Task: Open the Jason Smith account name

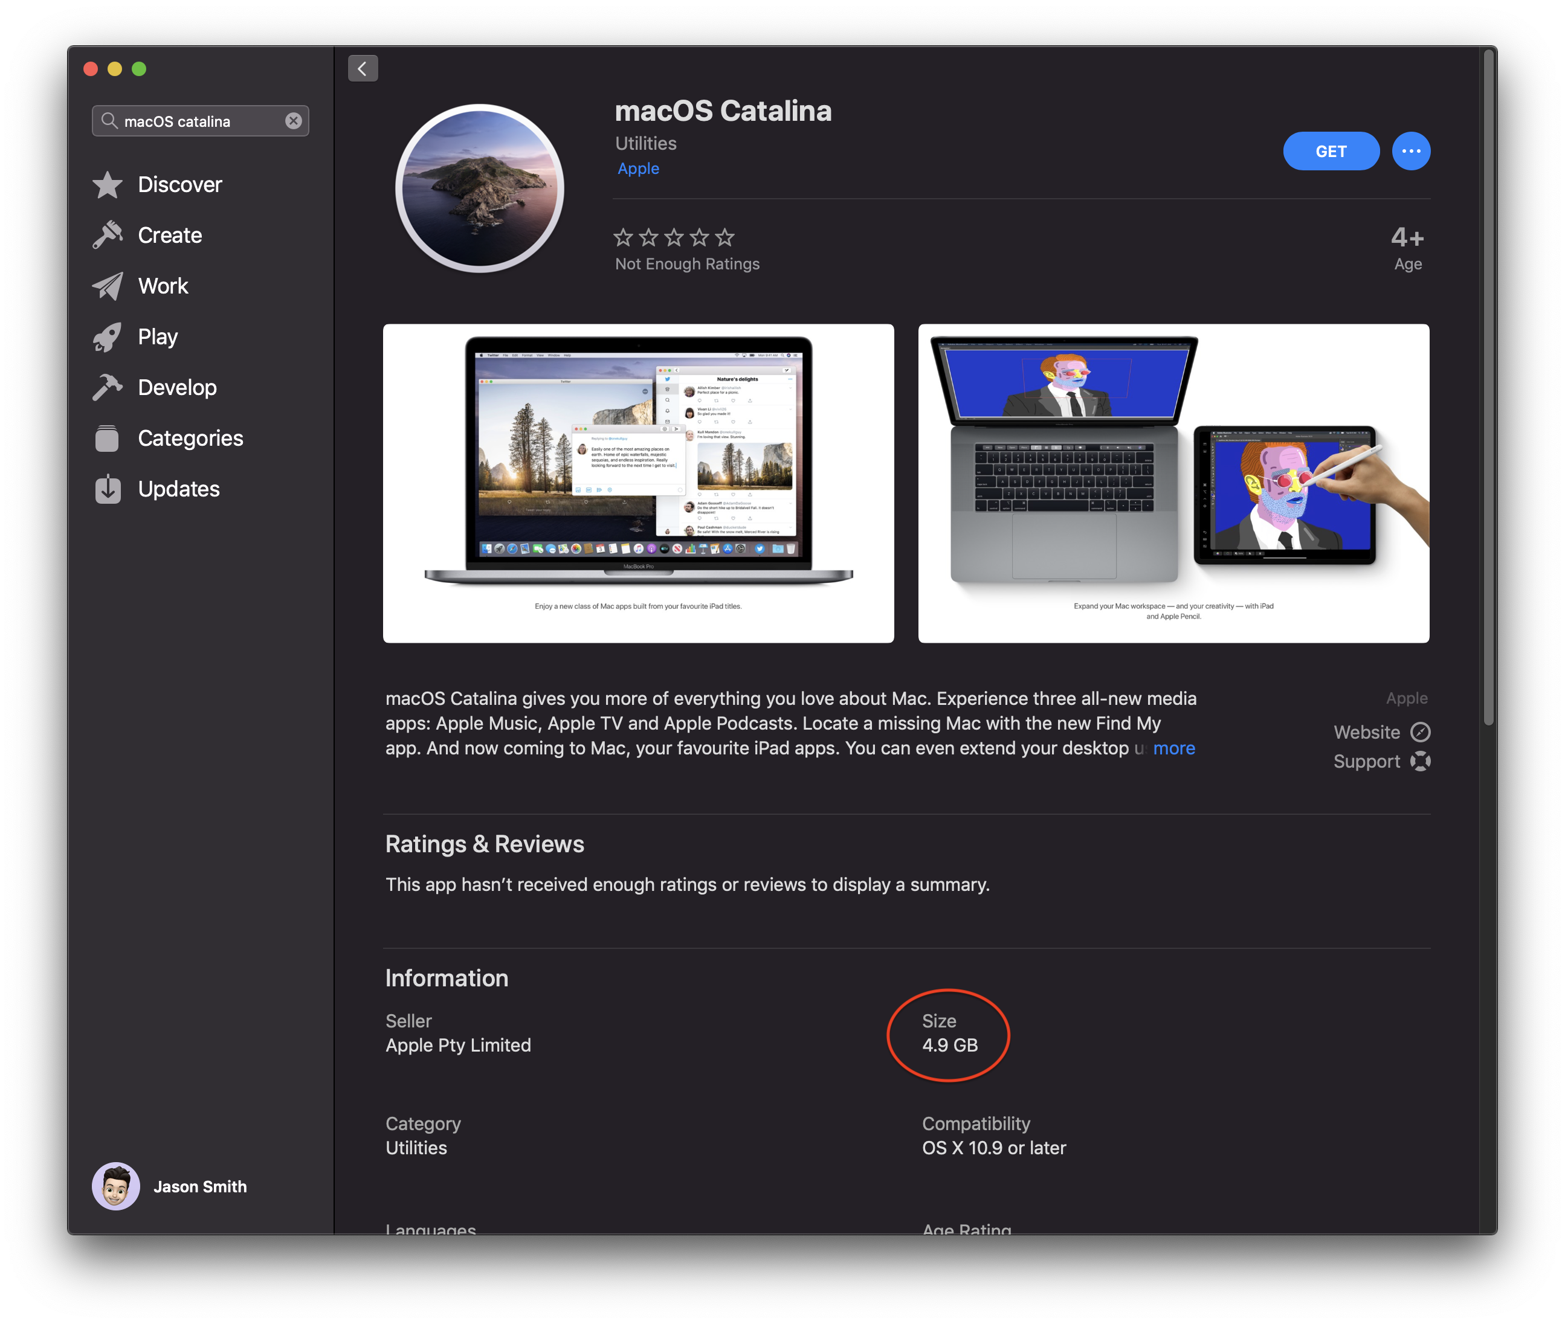Action: (200, 1187)
